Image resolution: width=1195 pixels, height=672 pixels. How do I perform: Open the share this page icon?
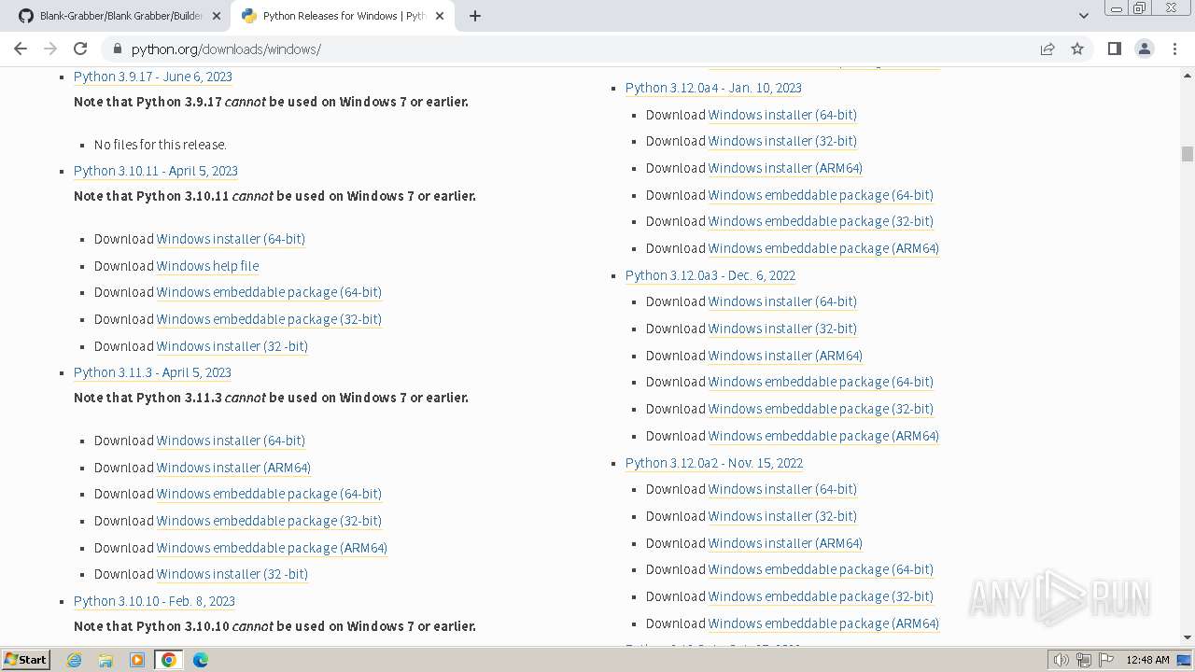click(x=1047, y=49)
